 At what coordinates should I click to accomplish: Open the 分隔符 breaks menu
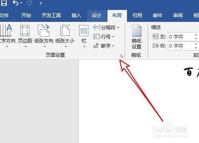pos(106,27)
